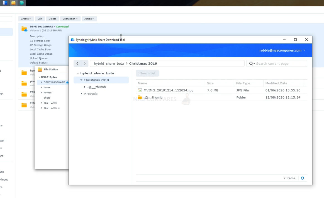Screen dimensions: 324x198
Task: Click the green Connected status text
Action: tap(62, 27)
